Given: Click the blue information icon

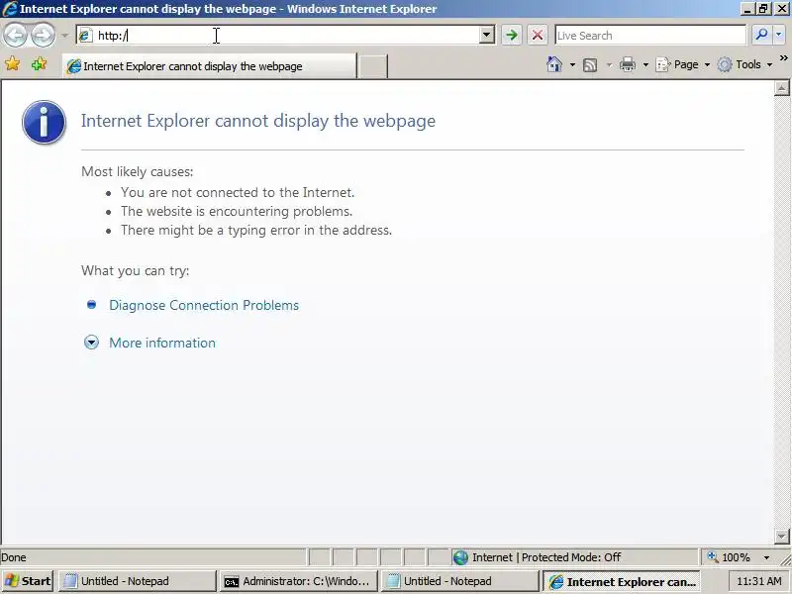Looking at the screenshot, I should (x=44, y=122).
